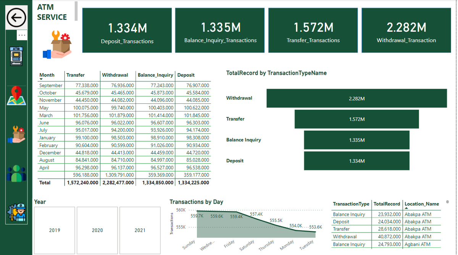Select the August month row

coord(124,160)
